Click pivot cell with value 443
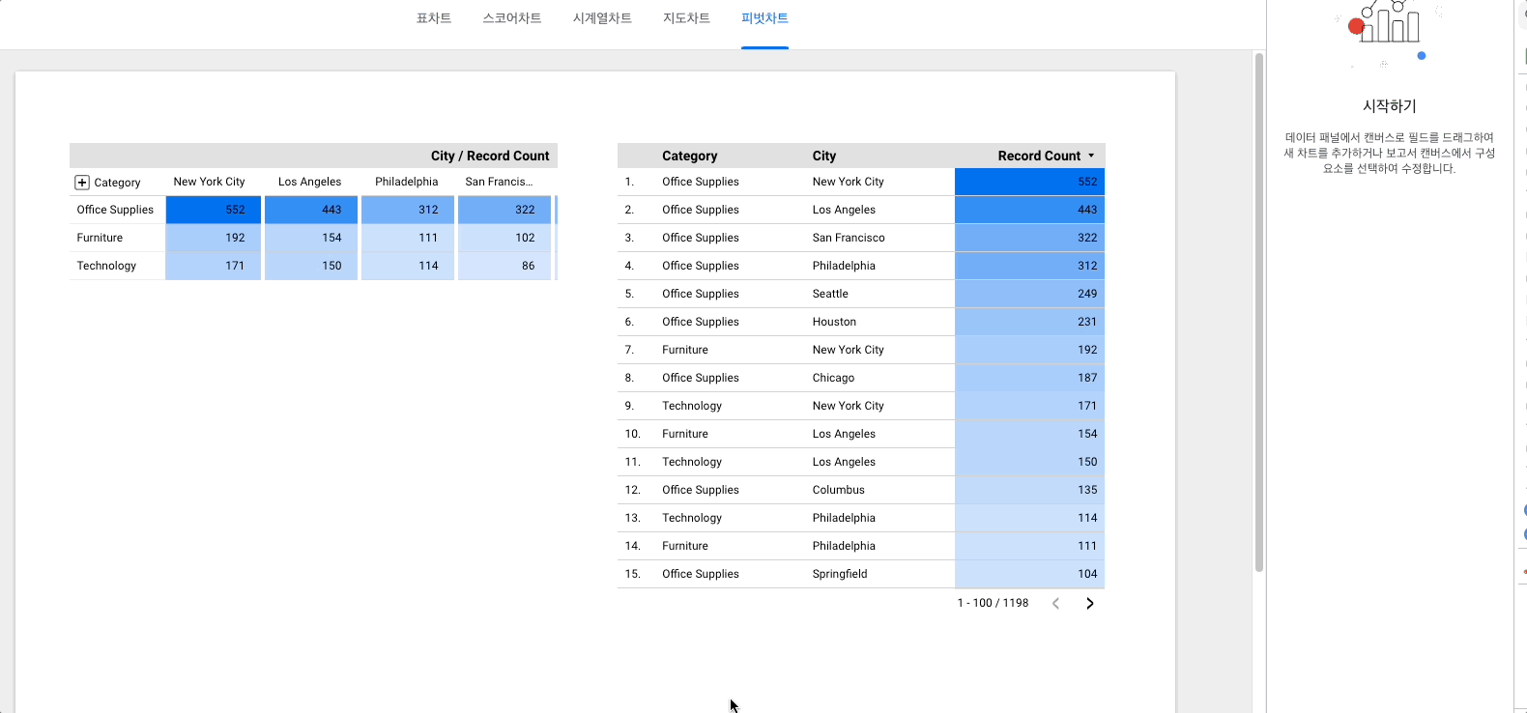The height and width of the screenshot is (713, 1527). pyautogui.click(x=311, y=210)
